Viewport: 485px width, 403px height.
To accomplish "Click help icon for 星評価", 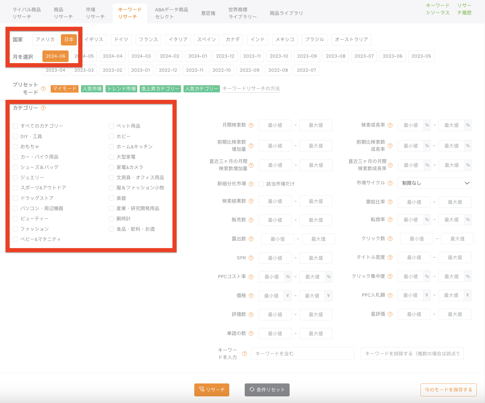I will pos(390,314).
